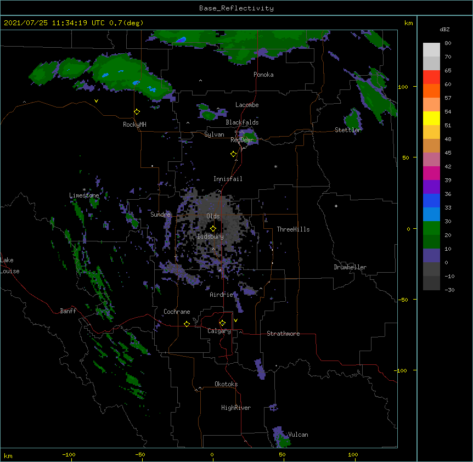Screen dimensions: 473x462
Task: Click the Ponoka city label
Action: click(x=263, y=75)
